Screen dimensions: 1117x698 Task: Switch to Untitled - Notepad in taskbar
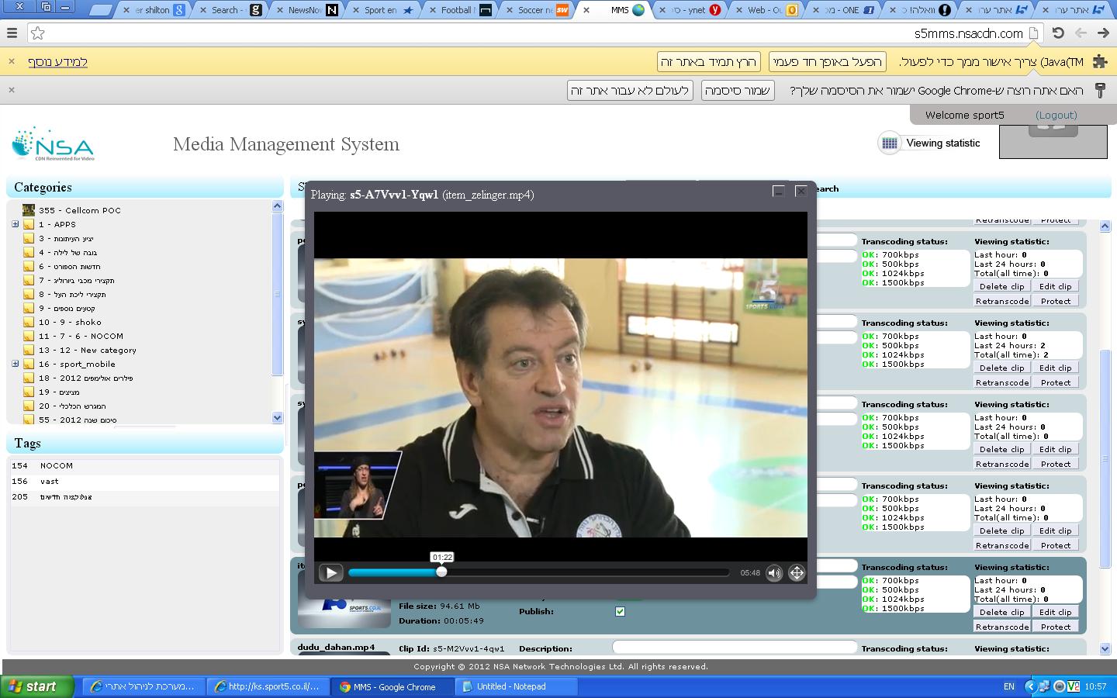(x=515, y=686)
